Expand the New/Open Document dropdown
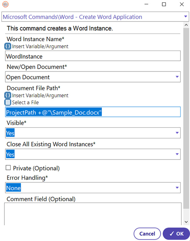The height and width of the screenshot is (241, 190). coord(177,77)
